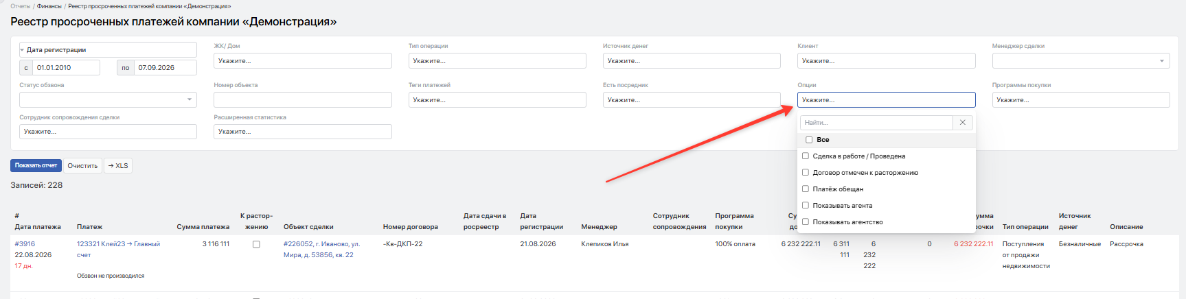
Task: Click the start date field 01.01.2010
Action: click(x=67, y=68)
